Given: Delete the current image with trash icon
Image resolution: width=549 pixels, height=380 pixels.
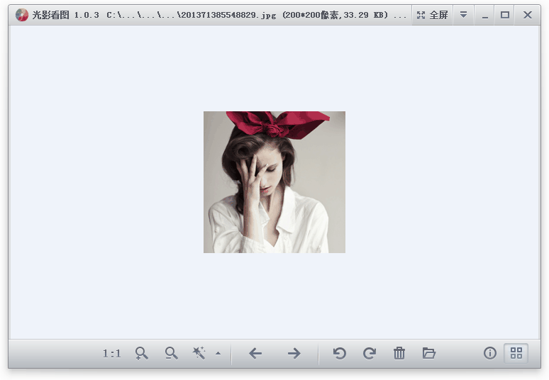Looking at the screenshot, I should coord(399,353).
